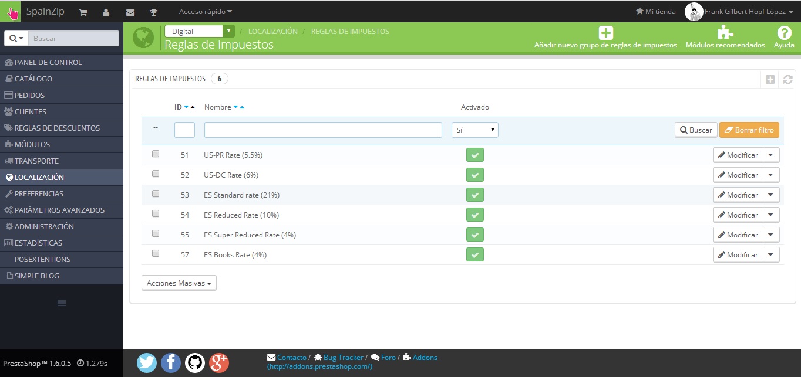Click the user avatar picture
801x377 pixels.
694,12
